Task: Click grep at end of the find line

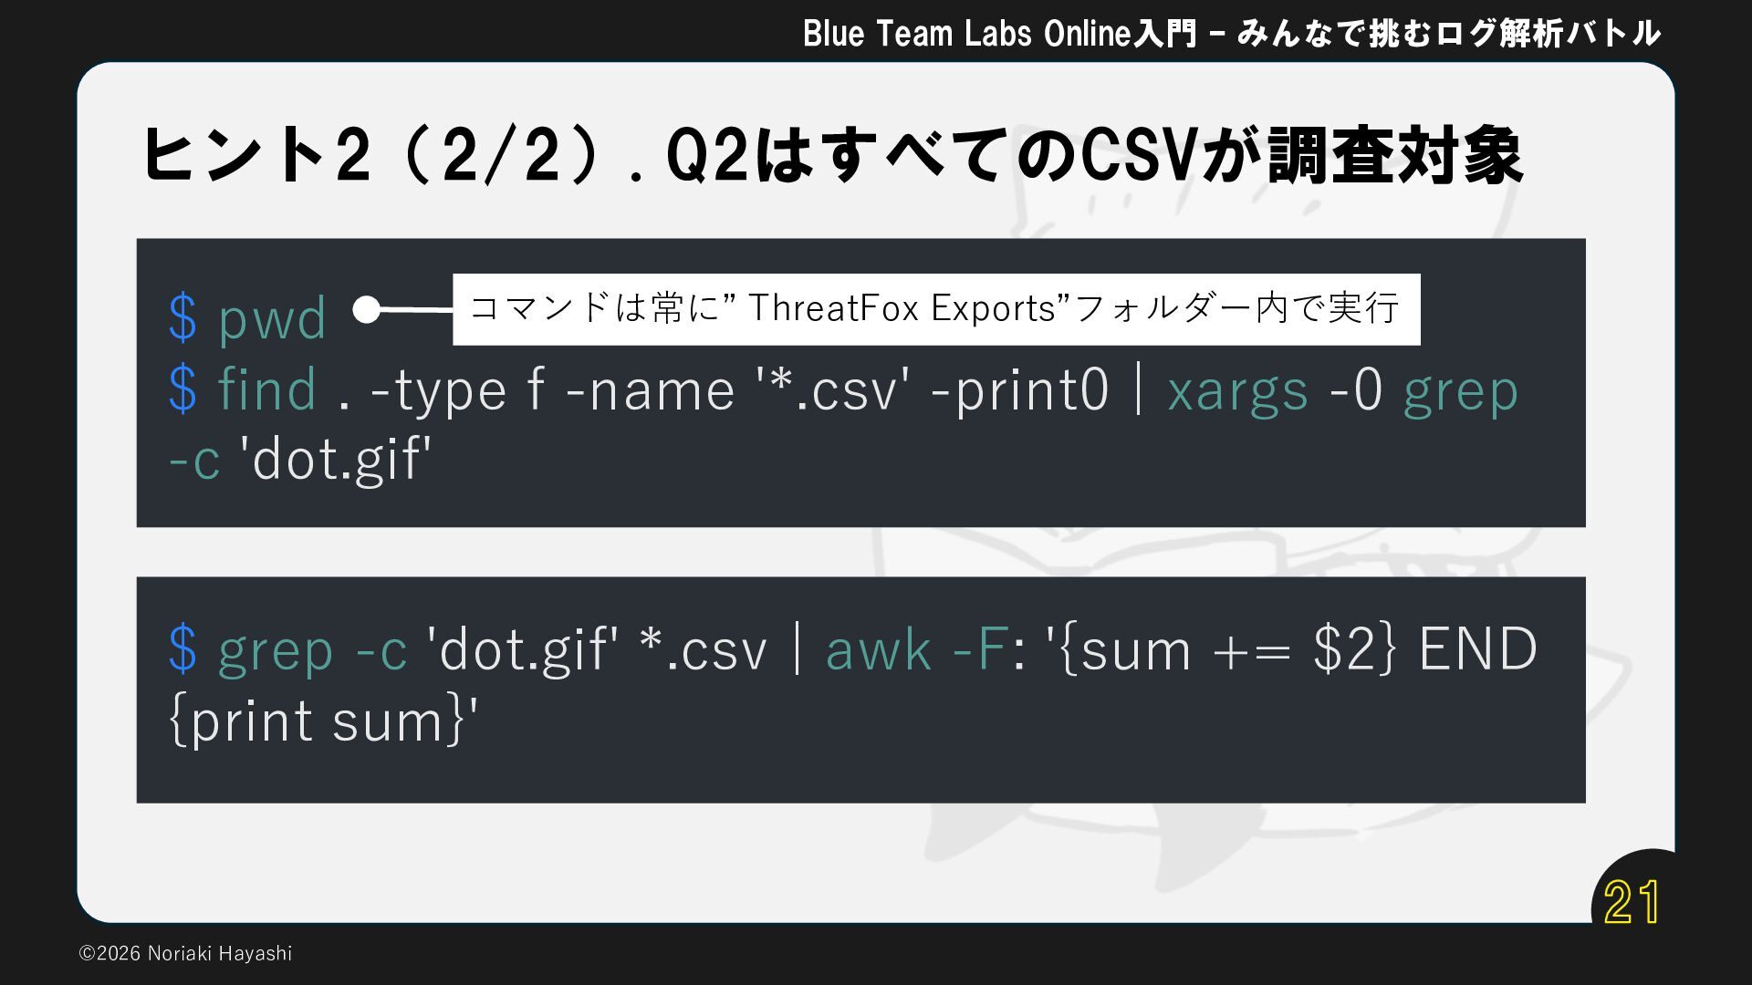Action: point(1460,389)
